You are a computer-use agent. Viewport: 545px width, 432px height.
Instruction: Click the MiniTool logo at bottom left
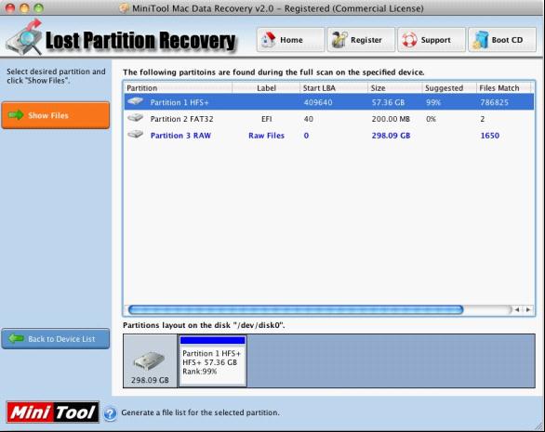point(53,412)
